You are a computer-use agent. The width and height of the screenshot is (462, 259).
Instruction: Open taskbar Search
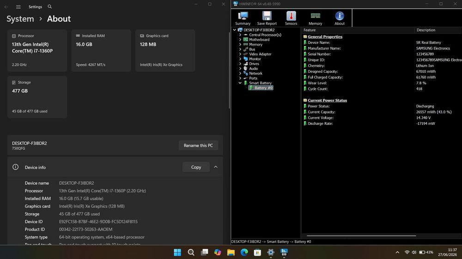(191, 252)
